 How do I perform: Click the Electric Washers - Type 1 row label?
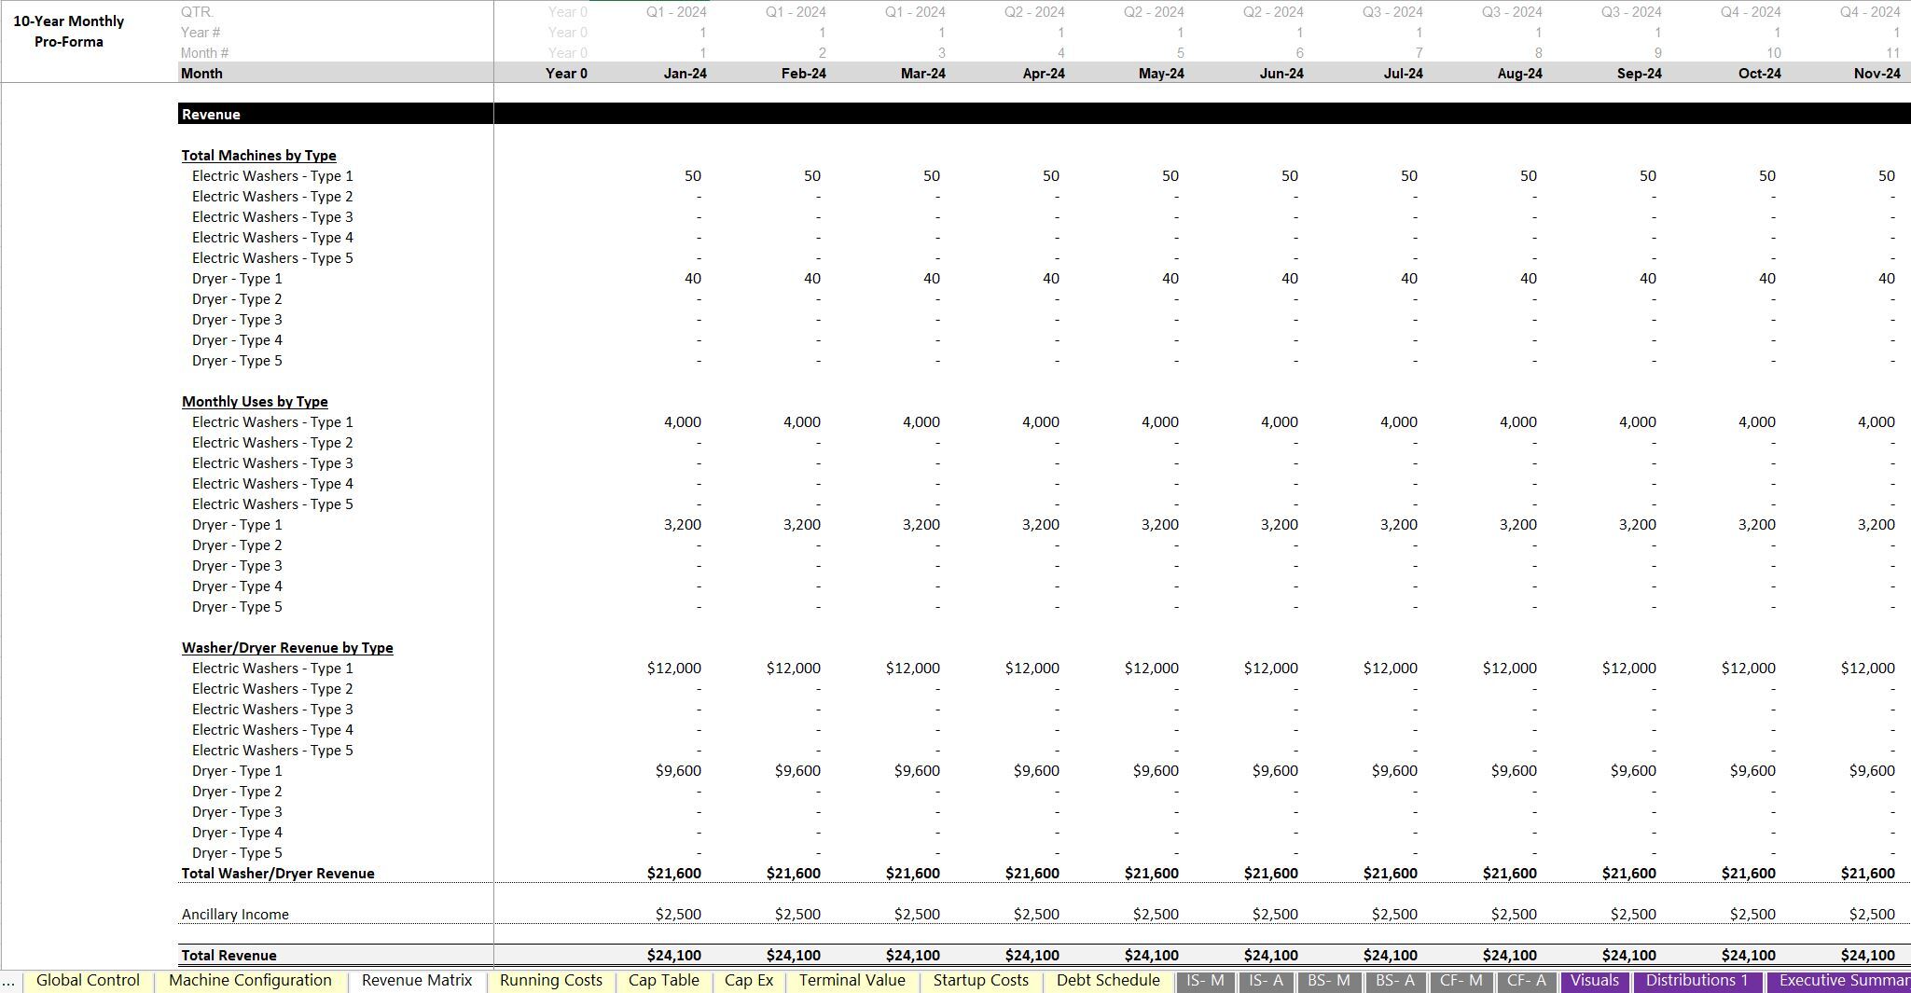tap(271, 175)
